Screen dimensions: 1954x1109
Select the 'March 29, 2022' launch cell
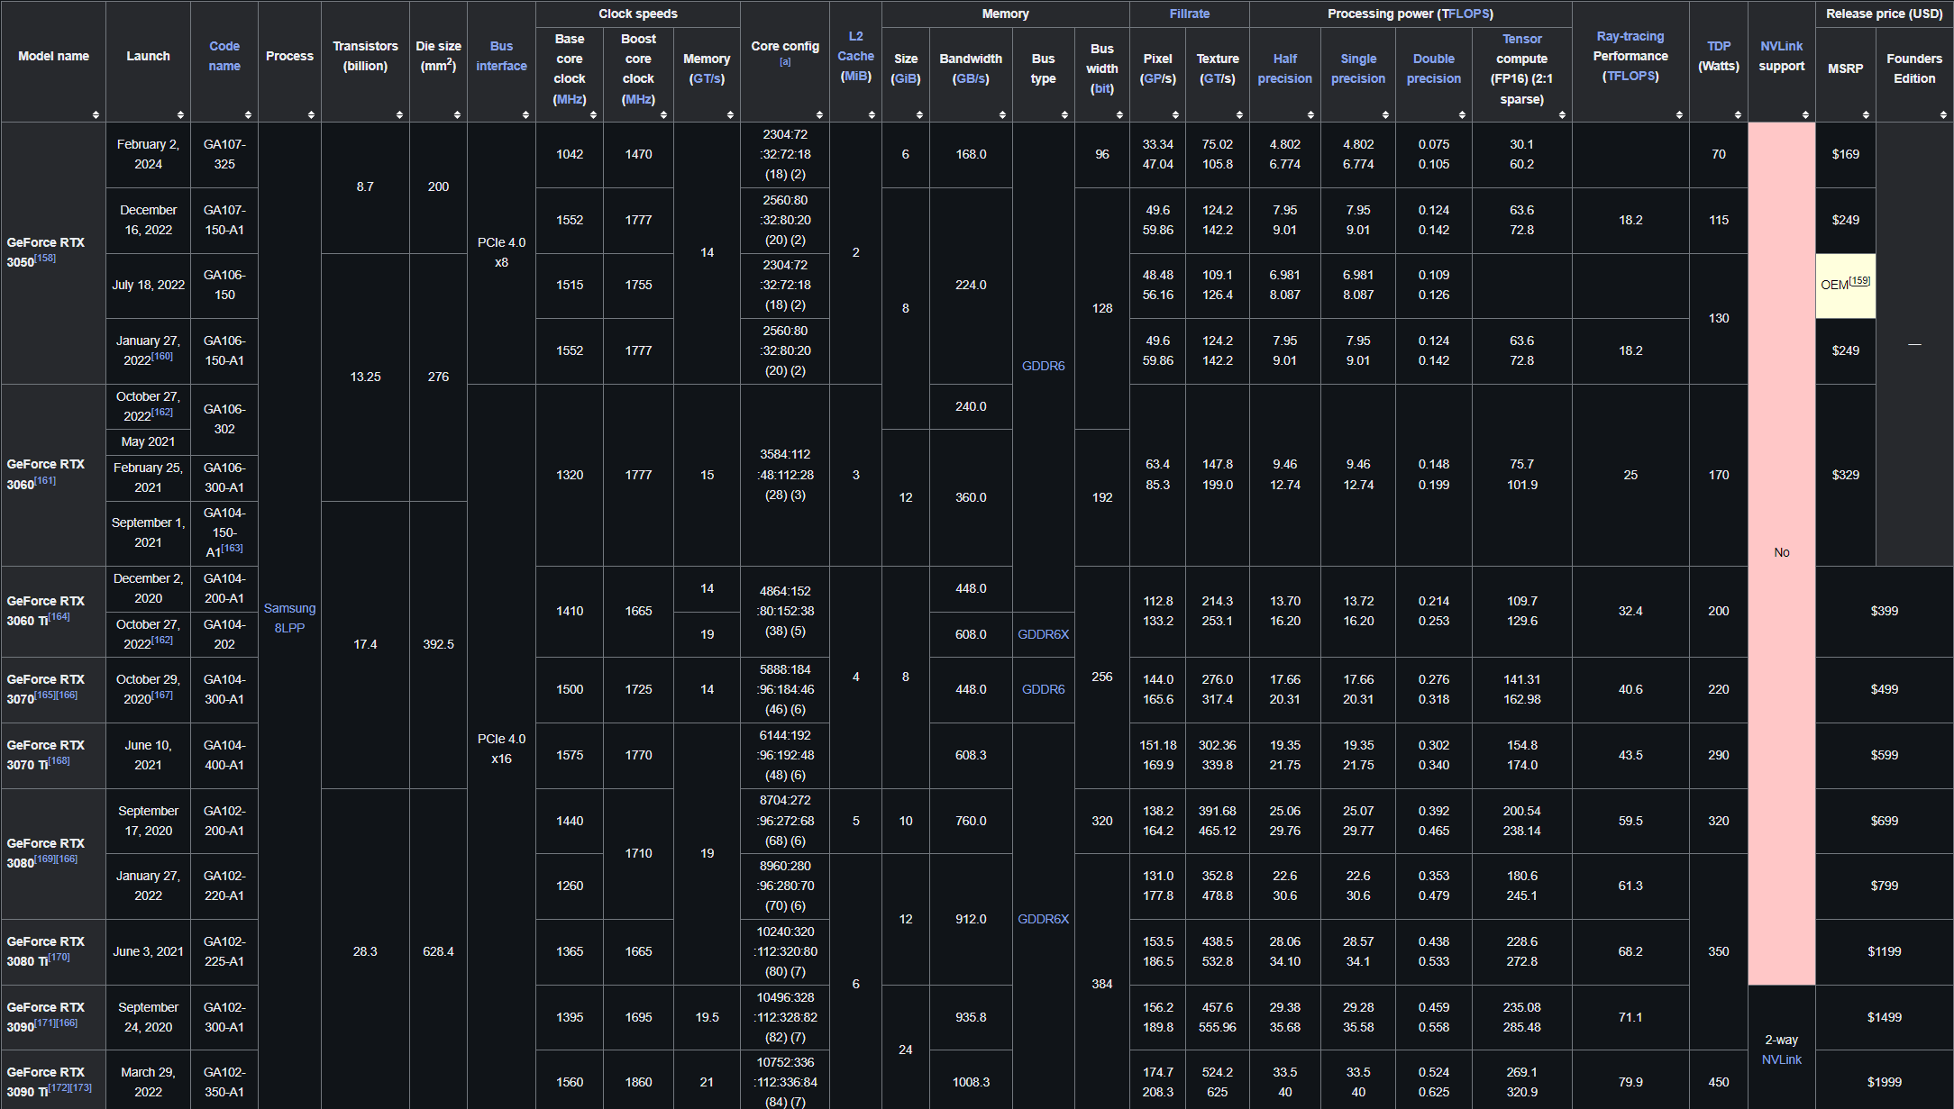click(148, 1082)
